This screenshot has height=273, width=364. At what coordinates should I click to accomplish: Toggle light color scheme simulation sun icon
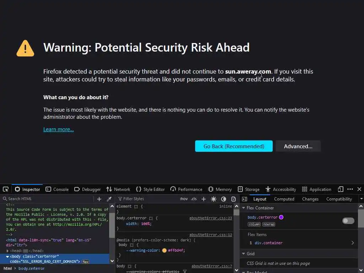click(214, 199)
